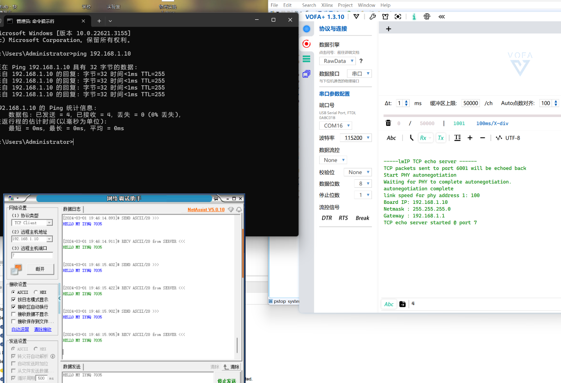Viewport: 561px width, 383px height.
Task: Click the red record icon in VOFA+ sidebar
Action: point(306,44)
